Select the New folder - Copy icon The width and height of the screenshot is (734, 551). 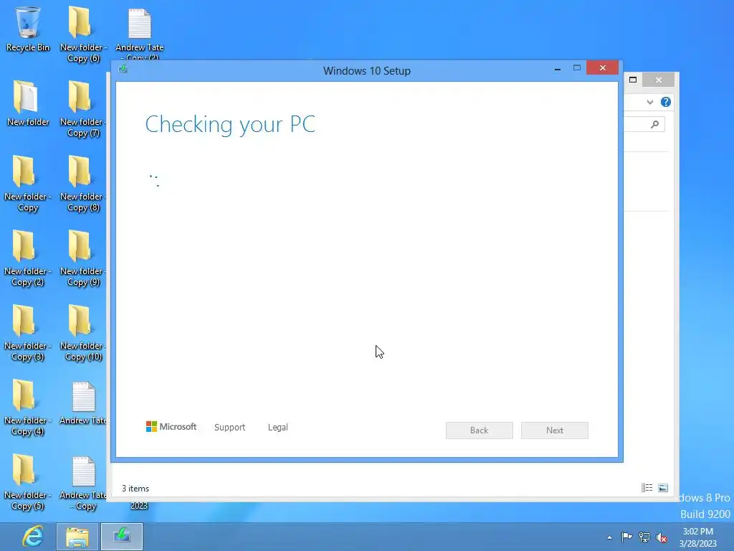(x=27, y=184)
